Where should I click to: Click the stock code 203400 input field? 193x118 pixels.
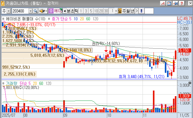[x=20, y=11]
